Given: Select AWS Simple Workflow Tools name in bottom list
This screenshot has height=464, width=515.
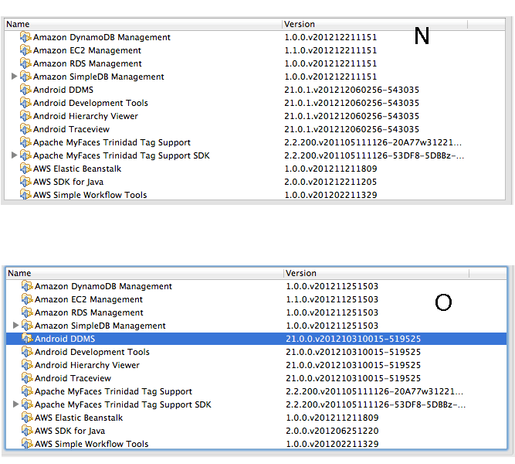Looking at the screenshot, I should [92, 444].
